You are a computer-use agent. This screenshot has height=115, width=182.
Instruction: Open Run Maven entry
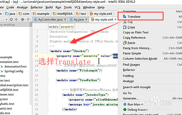[x=135, y=104]
